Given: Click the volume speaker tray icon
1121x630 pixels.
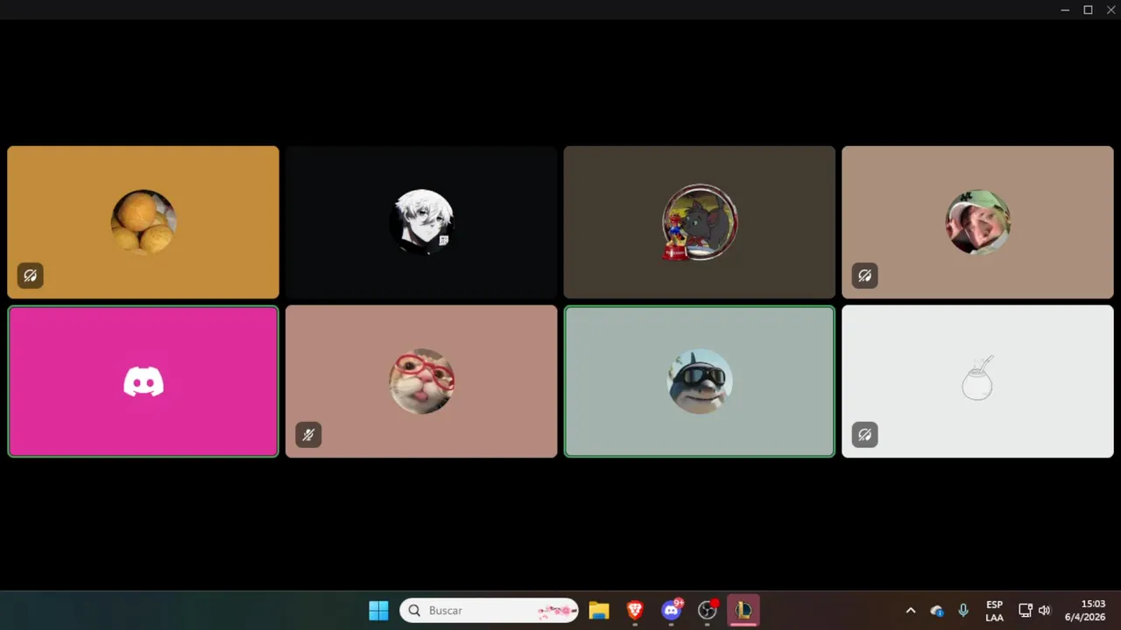Looking at the screenshot, I should click(1044, 611).
